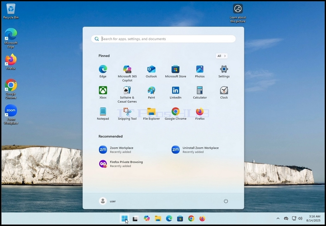Click the OneDrive sync tray icon
326x226 pixels.
pyautogui.click(x=286, y=218)
